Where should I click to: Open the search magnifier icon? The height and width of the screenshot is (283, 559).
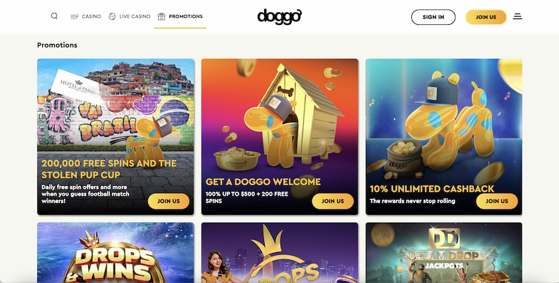coord(54,16)
